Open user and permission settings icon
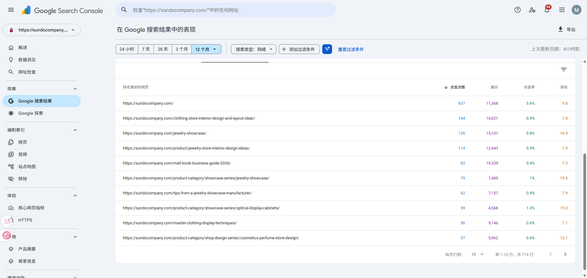Image resolution: width=587 pixels, height=278 pixels. pos(532,10)
